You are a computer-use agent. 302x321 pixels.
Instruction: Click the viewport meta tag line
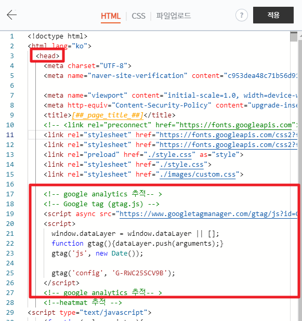pyautogui.click(x=170, y=96)
